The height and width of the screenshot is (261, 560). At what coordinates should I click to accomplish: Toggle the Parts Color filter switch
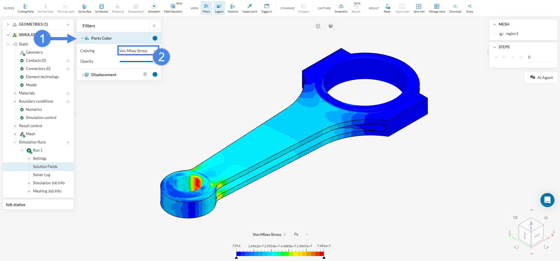tap(154, 38)
